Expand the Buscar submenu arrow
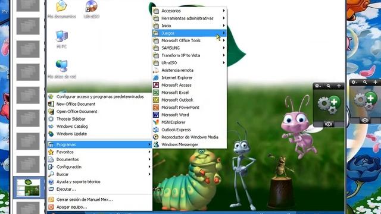The width and height of the screenshot is (381, 214). pyautogui.click(x=149, y=174)
